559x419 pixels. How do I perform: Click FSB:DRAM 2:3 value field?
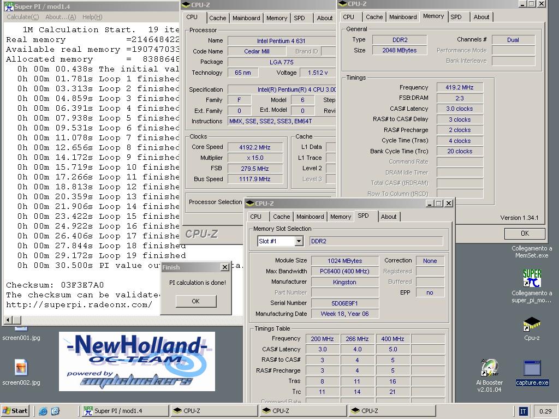[x=460, y=98]
